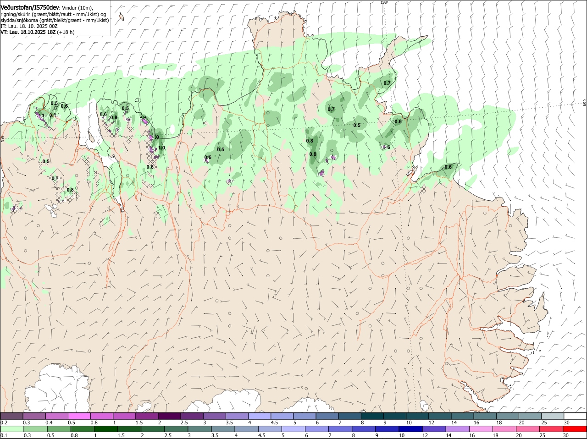This screenshot has width=587, height=439.
Task: Click the 'slydda/snjókoma' legend description line
Action: coord(55,20)
